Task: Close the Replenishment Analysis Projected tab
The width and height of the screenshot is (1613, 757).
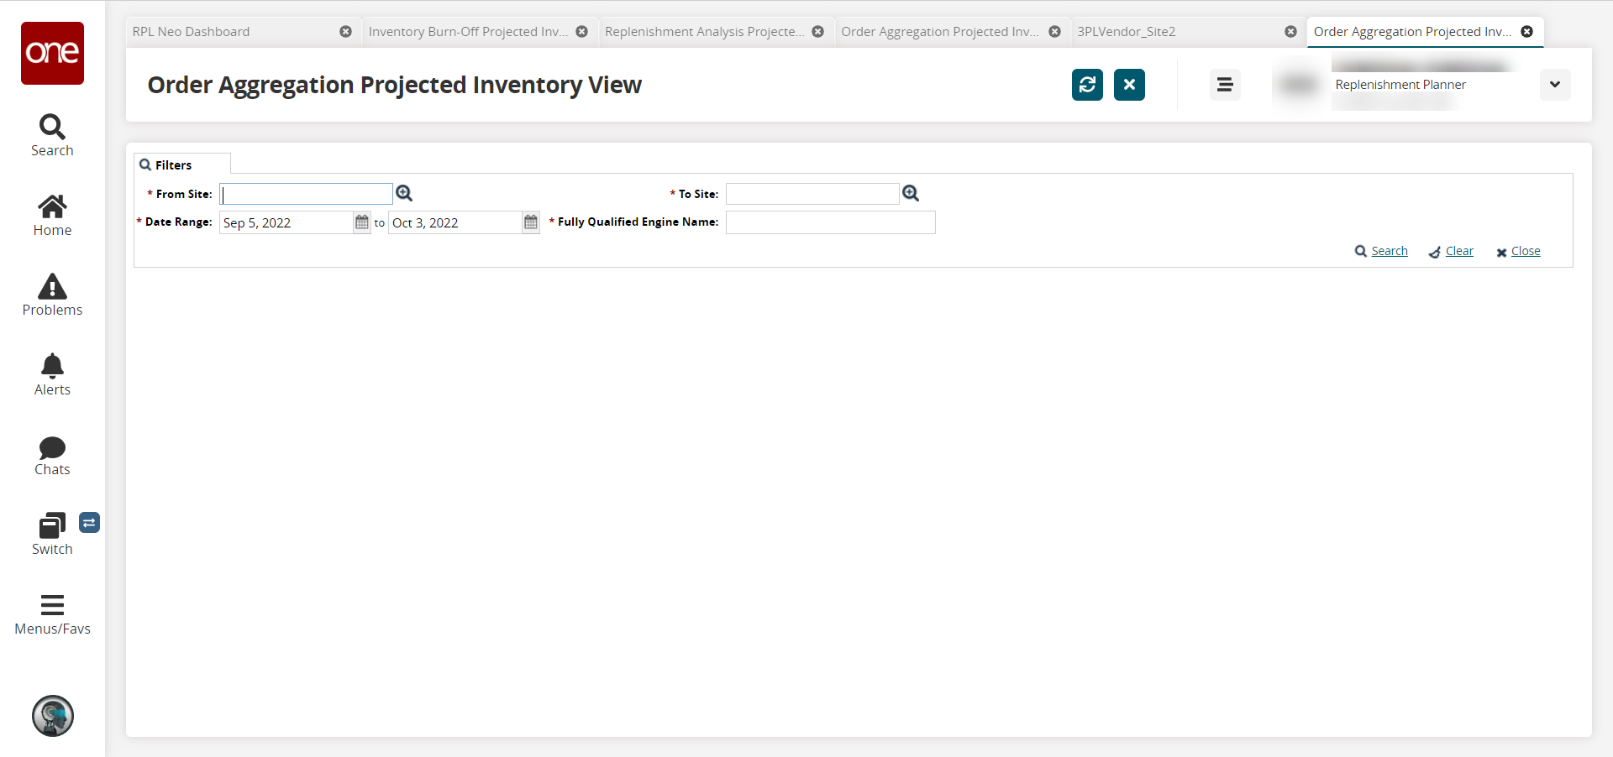Action: (x=817, y=32)
